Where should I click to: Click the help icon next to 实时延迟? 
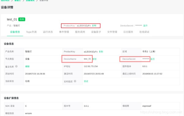point(75,81)
